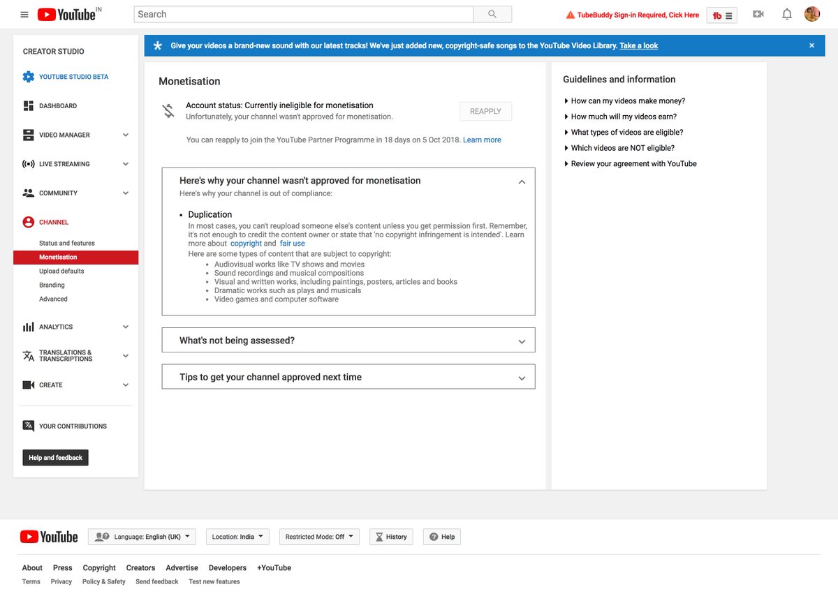Click the crossed-out dollar monetisation icon
Viewport: 838px width, 603px height.
(x=168, y=111)
